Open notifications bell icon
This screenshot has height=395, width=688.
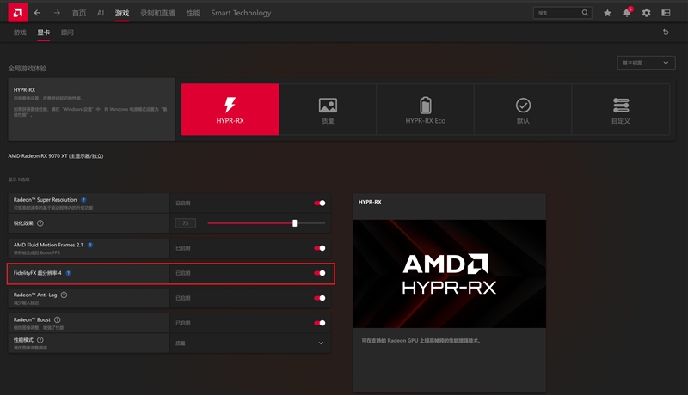pos(627,13)
